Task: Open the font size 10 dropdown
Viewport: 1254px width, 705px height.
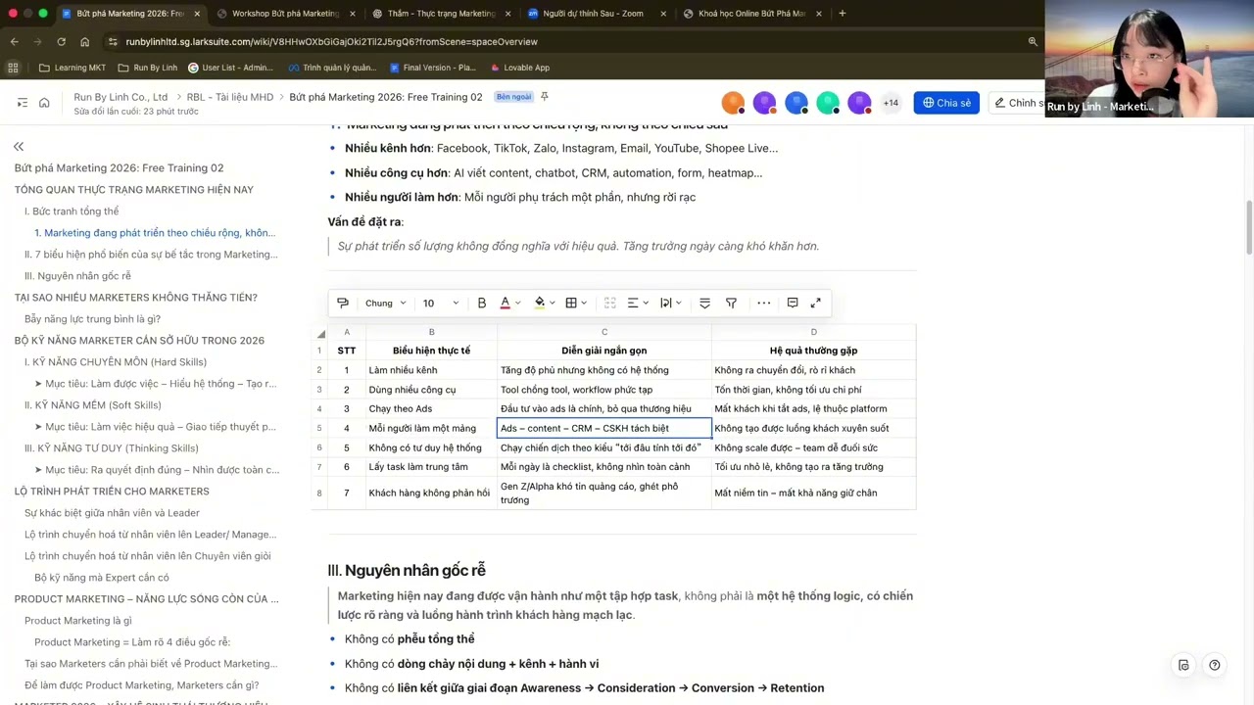Action: [x=441, y=304]
